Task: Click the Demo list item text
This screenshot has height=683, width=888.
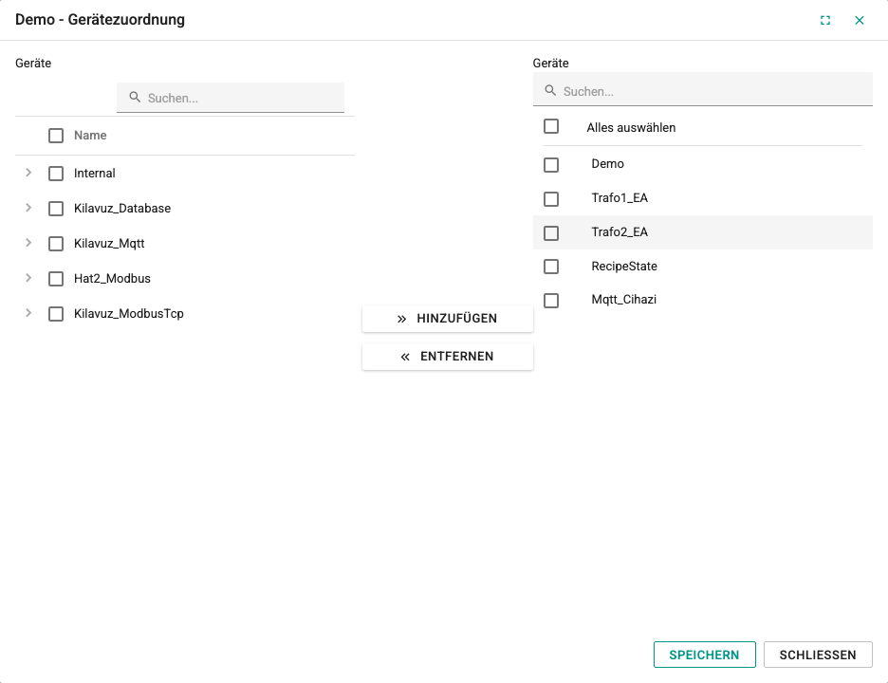Action: point(608,164)
